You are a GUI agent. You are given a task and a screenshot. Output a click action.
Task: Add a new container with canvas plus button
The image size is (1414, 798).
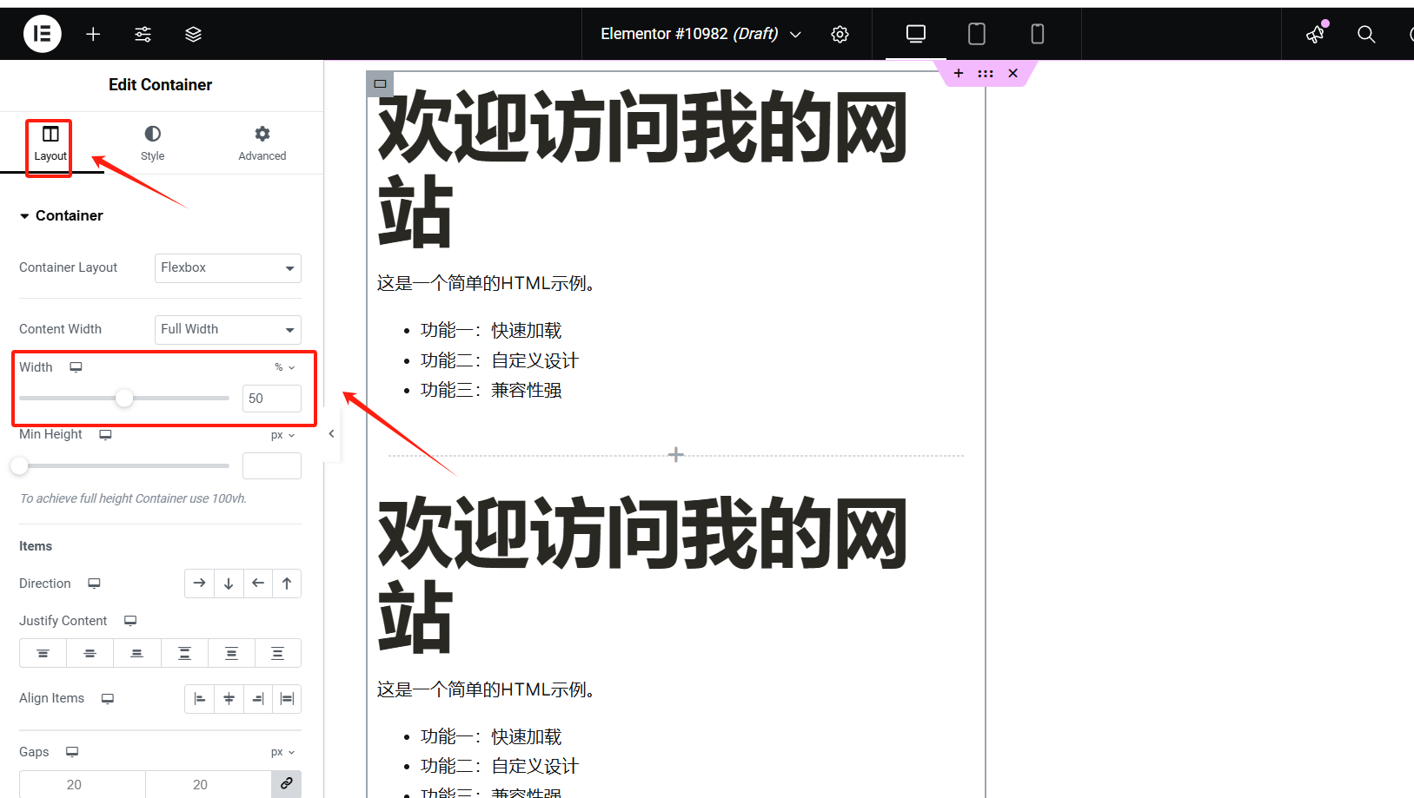pyautogui.click(x=675, y=454)
